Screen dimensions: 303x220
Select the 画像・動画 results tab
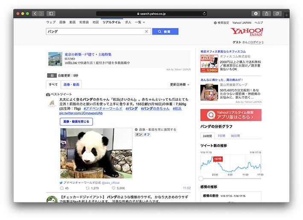(x=71, y=85)
